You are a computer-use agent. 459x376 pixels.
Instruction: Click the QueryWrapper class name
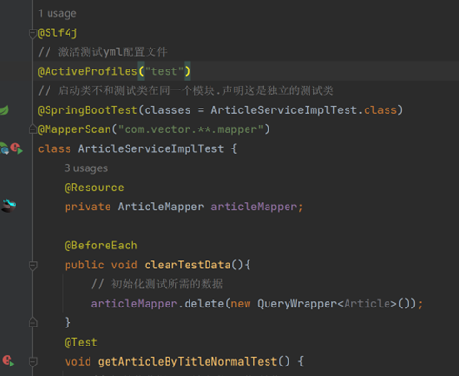tap(297, 304)
